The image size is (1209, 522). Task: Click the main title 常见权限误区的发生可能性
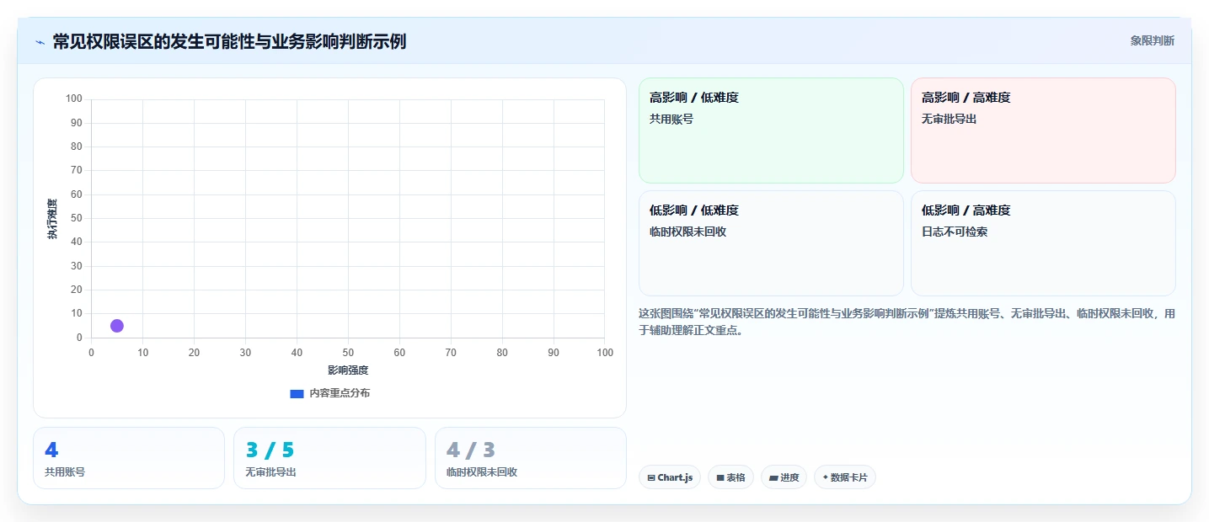[229, 41]
